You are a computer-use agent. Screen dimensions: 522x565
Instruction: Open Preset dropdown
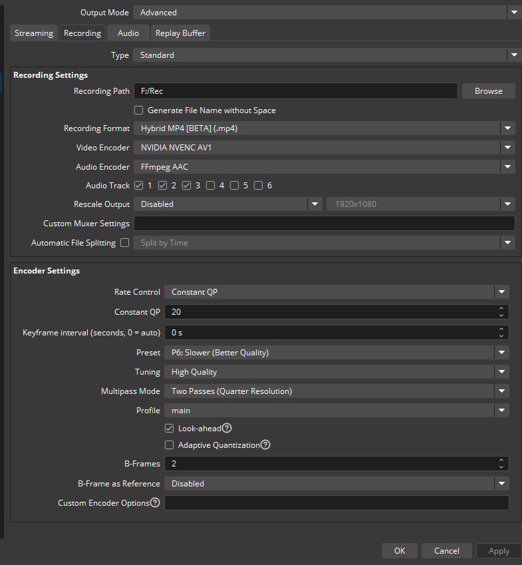click(336, 353)
